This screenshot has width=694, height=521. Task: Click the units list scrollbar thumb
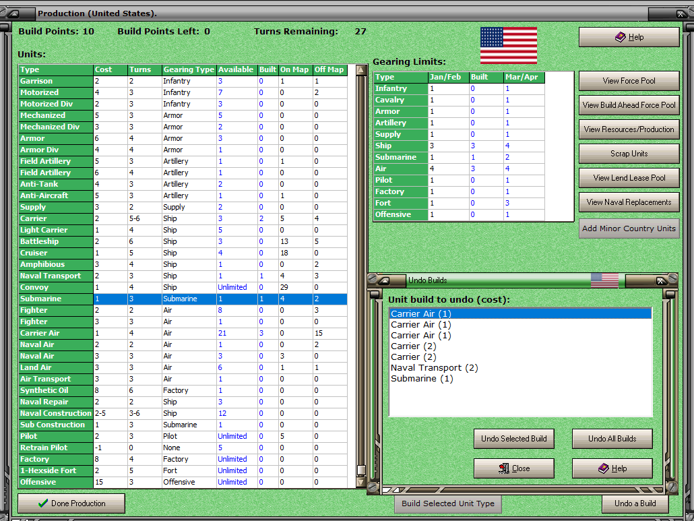point(361,470)
